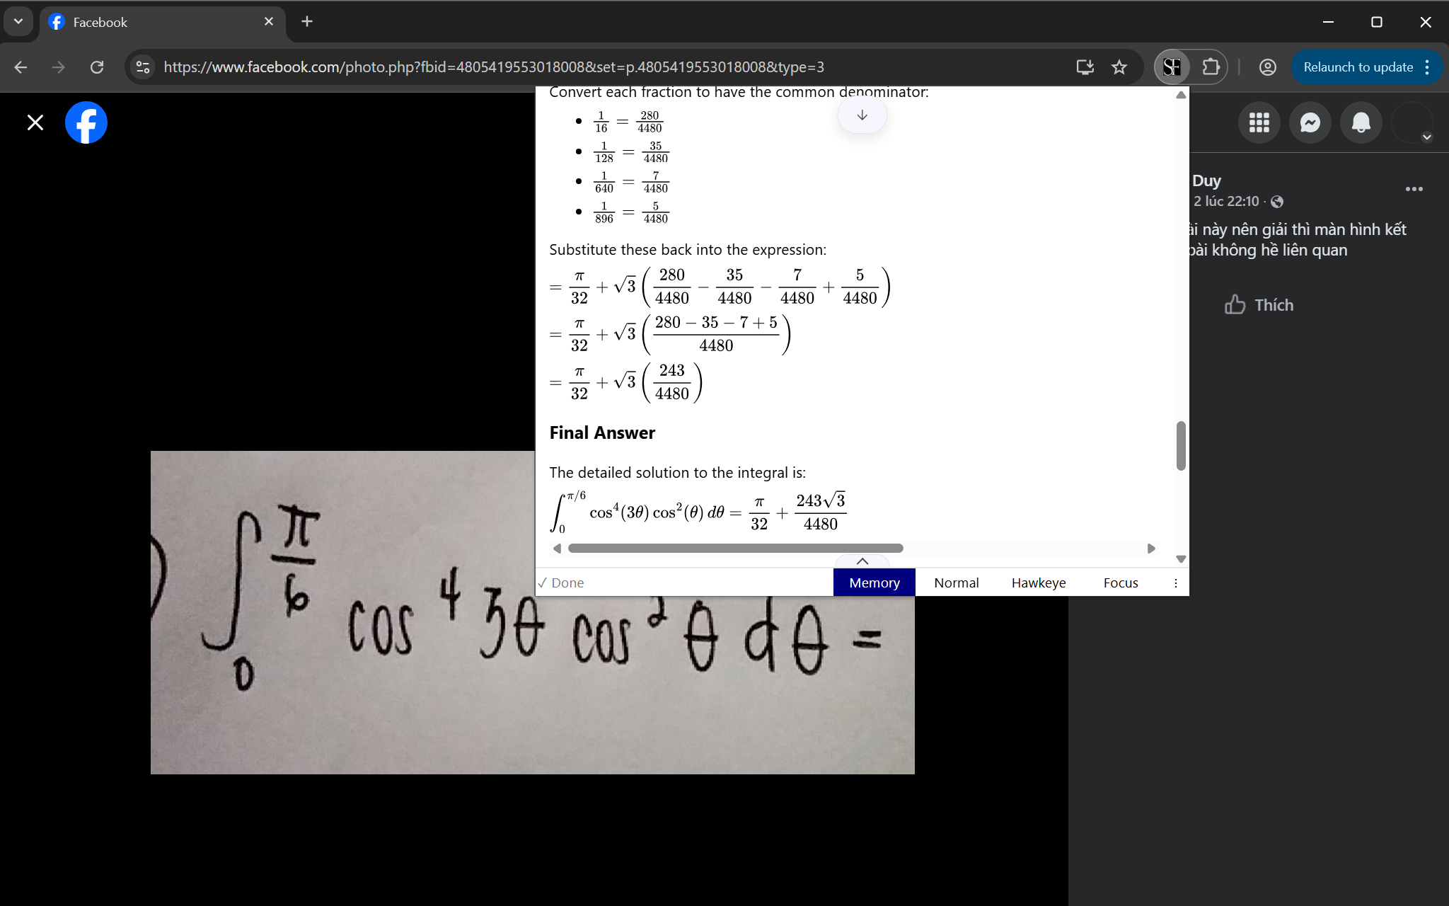Click Relaunch to update button
The height and width of the screenshot is (906, 1449).
(1358, 67)
